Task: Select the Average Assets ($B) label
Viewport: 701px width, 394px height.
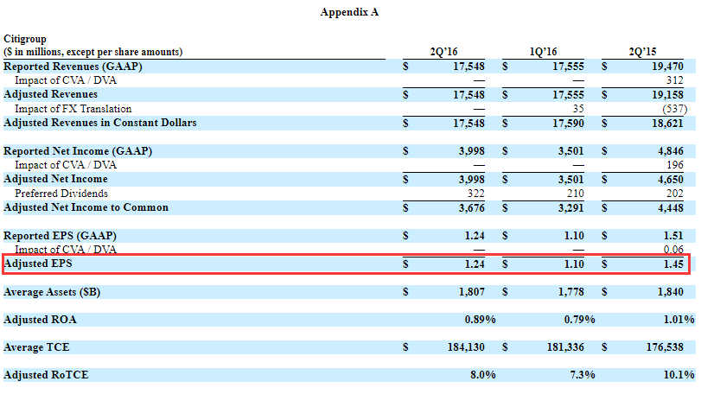Action: click(x=52, y=292)
